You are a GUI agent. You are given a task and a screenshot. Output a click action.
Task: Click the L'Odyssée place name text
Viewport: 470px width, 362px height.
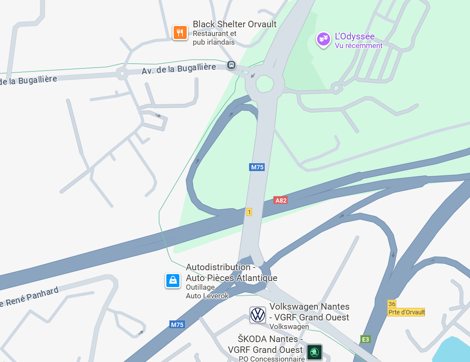point(355,36)
